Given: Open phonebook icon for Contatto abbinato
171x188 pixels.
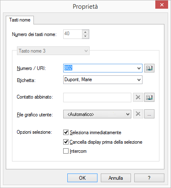Looking at the screenshot, I should pyautogui.click(x=149, y=97).
